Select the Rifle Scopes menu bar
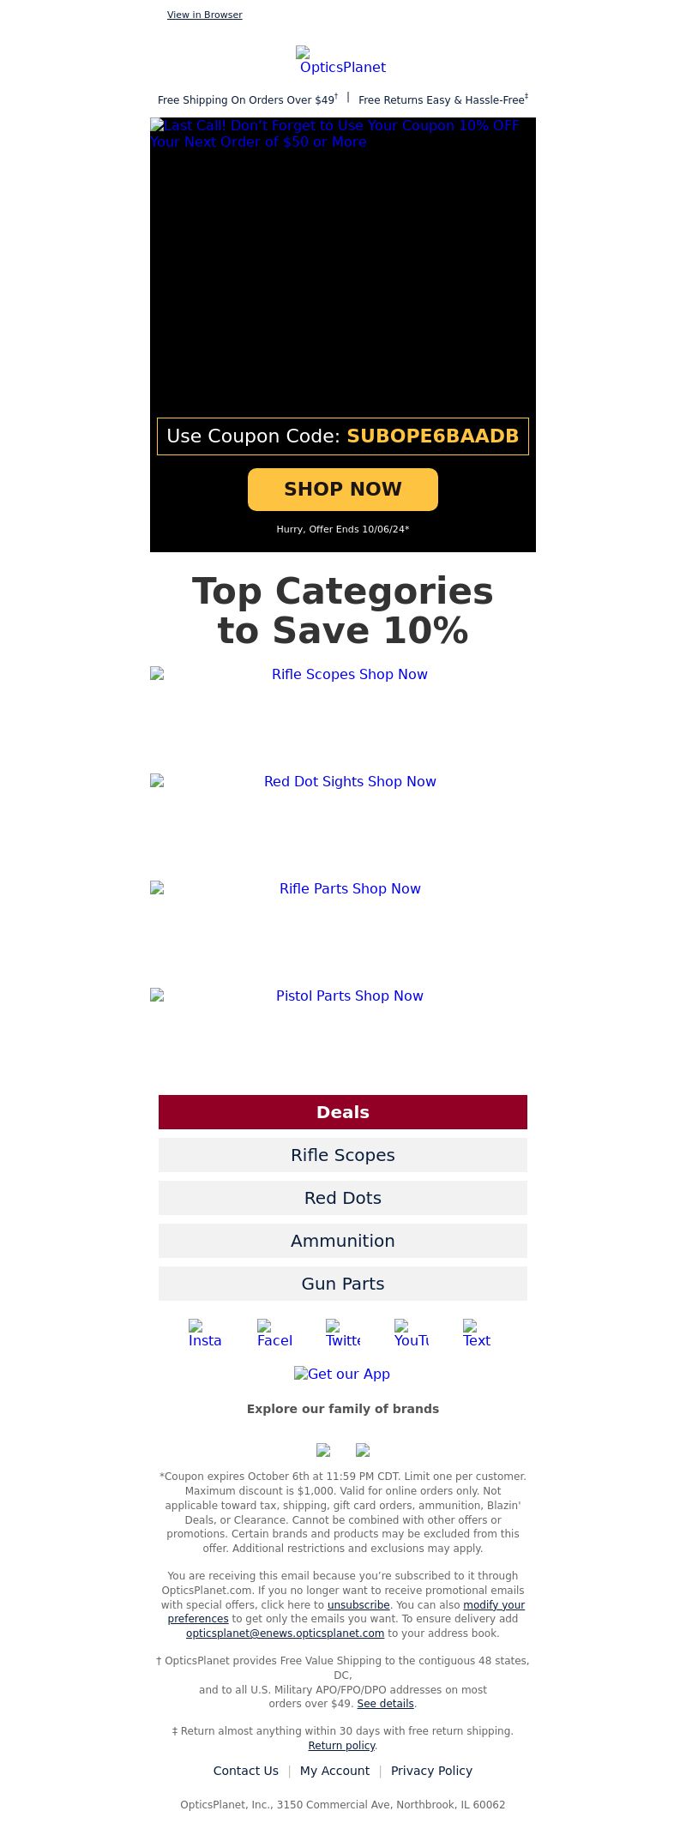The image size is (686, 1847). [343, 1155]
